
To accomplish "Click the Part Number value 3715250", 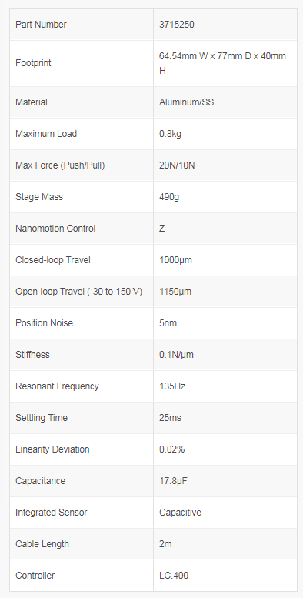I will coord(176,25).
